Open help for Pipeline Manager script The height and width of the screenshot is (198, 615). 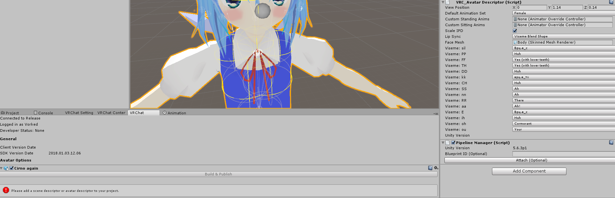[611, 142]
